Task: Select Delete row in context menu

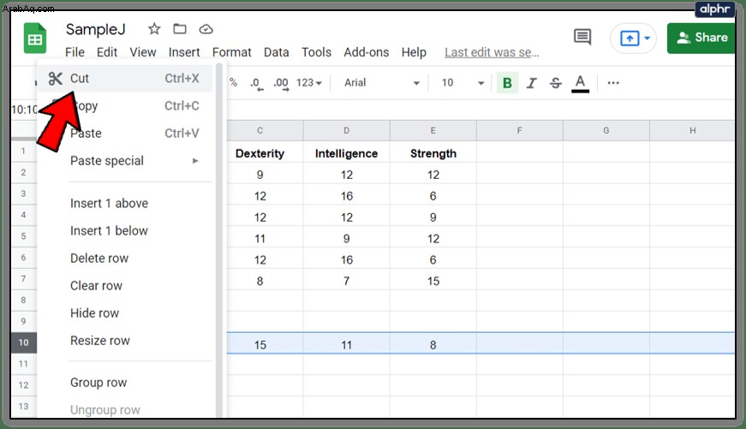Action: coord(99,259)
